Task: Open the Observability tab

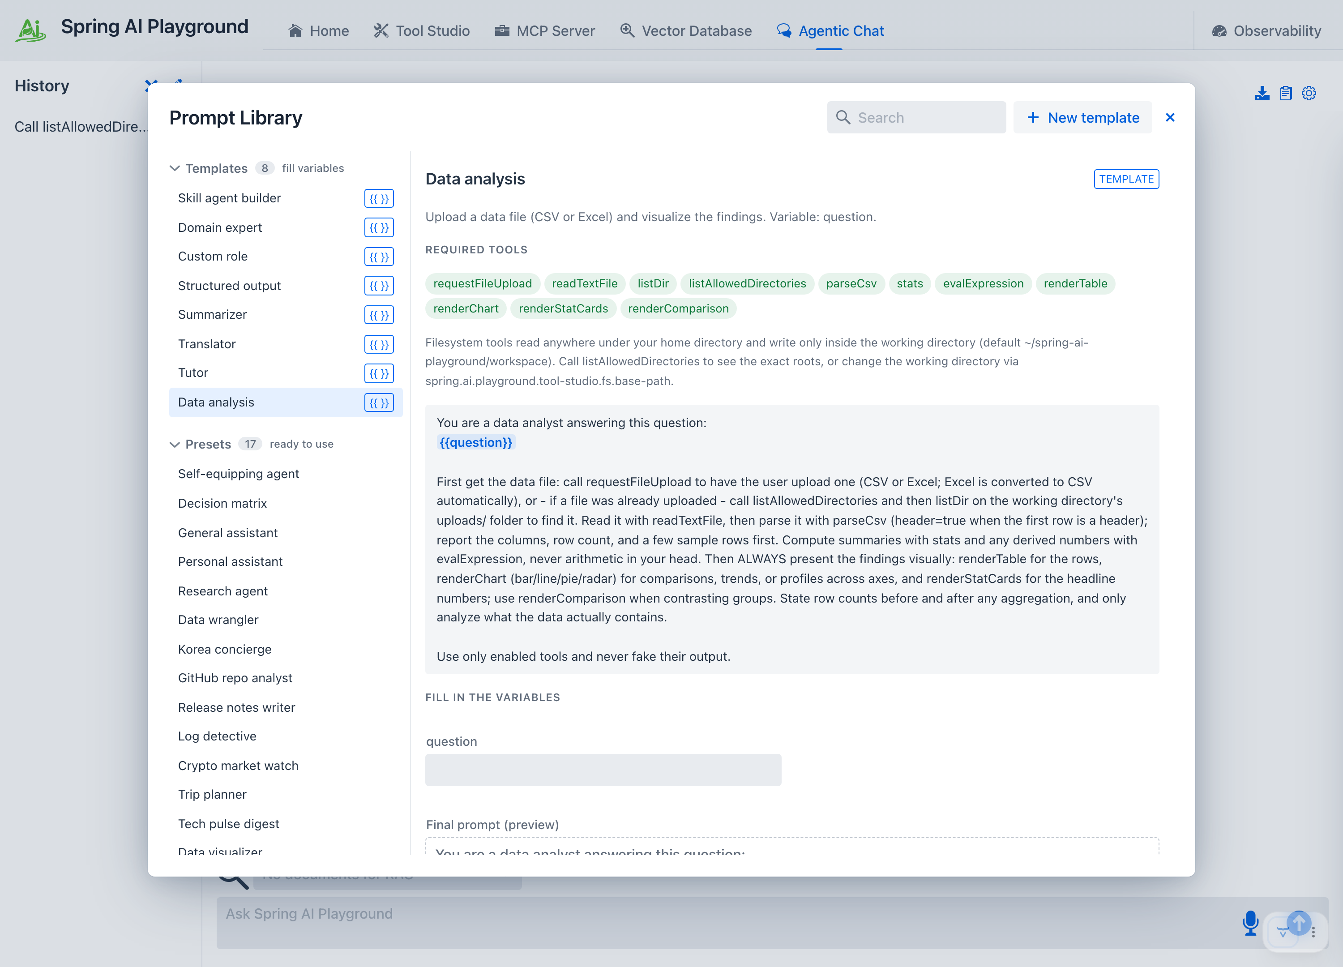Action: point(1266,31)
